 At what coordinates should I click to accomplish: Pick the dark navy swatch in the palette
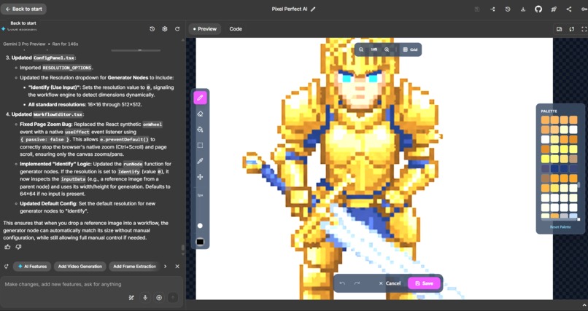[x=554, y=168]
